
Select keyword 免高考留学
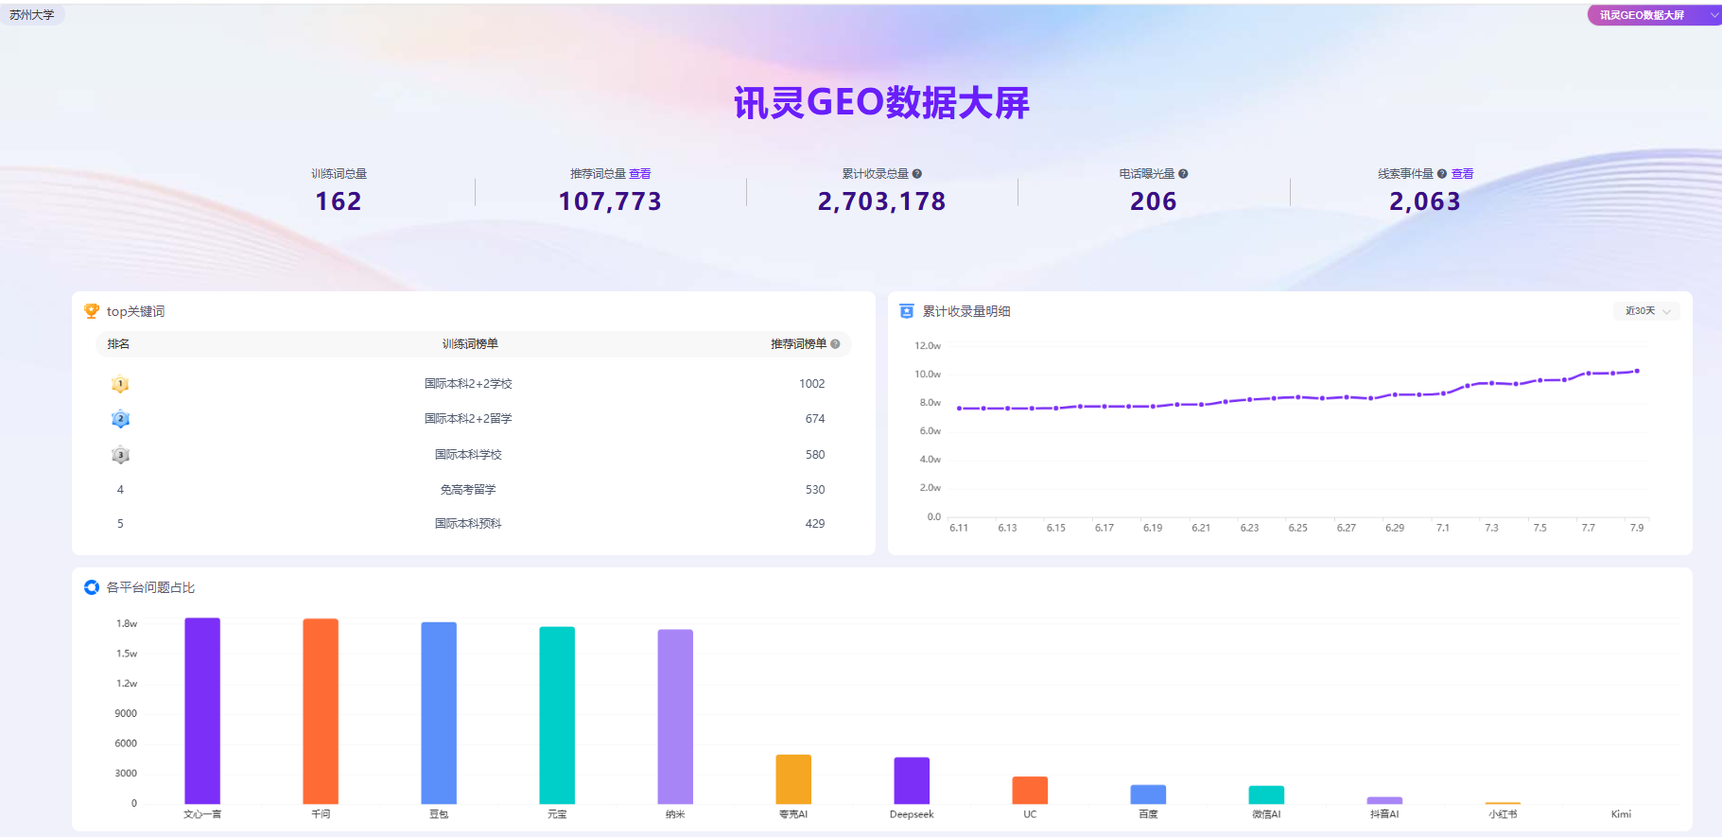468,490
